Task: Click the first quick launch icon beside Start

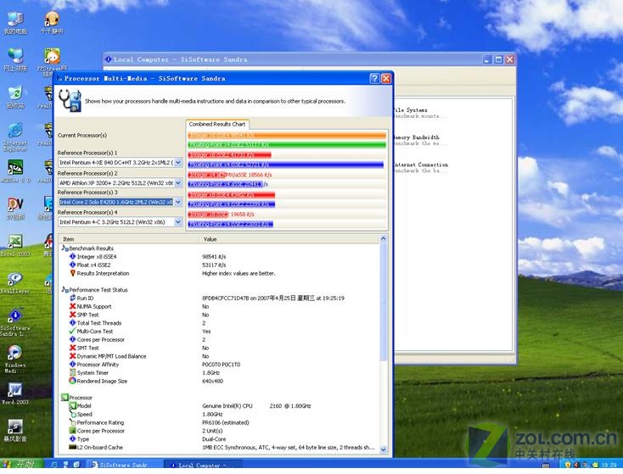Action: coord(54,464)
